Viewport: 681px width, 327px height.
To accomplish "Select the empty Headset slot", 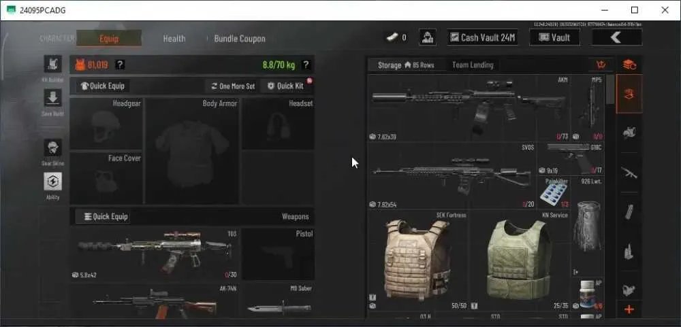I will click(278, 124).
